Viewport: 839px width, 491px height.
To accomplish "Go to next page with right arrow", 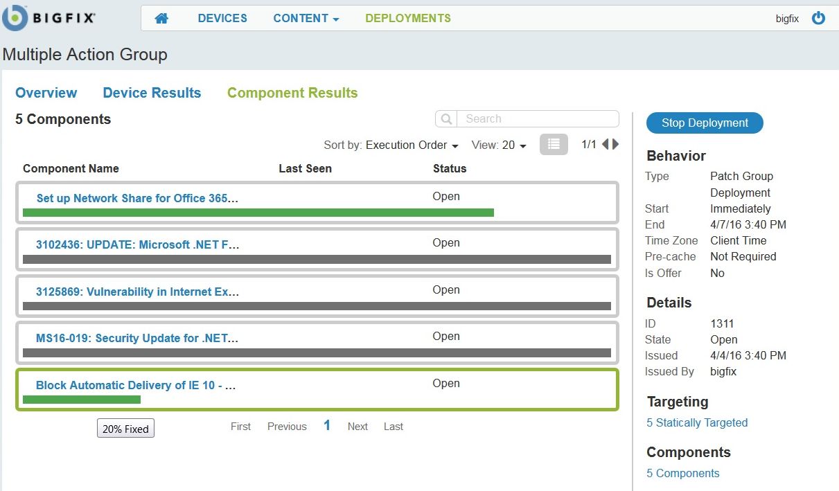I will (x=616, y=144).
